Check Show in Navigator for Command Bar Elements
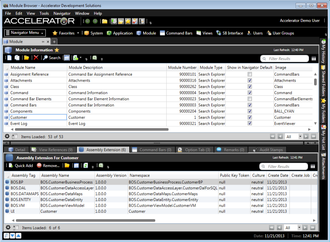The width and height of the screenshot is (330, 242). pyautogui.click(x=250, y=99)
